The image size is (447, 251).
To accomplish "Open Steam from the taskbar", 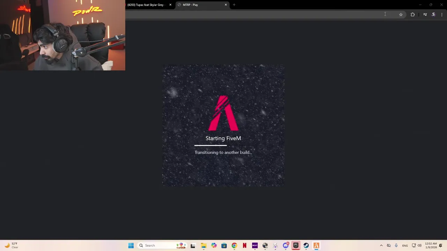I will (306, 245).
